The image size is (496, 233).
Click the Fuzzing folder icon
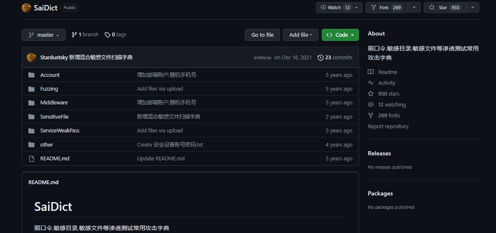coord(31,89)
